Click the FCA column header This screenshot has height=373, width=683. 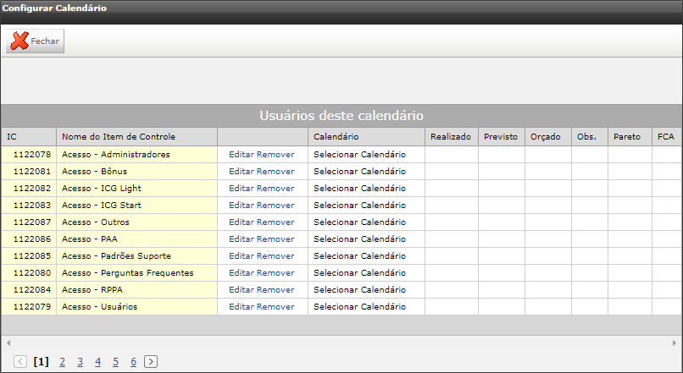667,136
